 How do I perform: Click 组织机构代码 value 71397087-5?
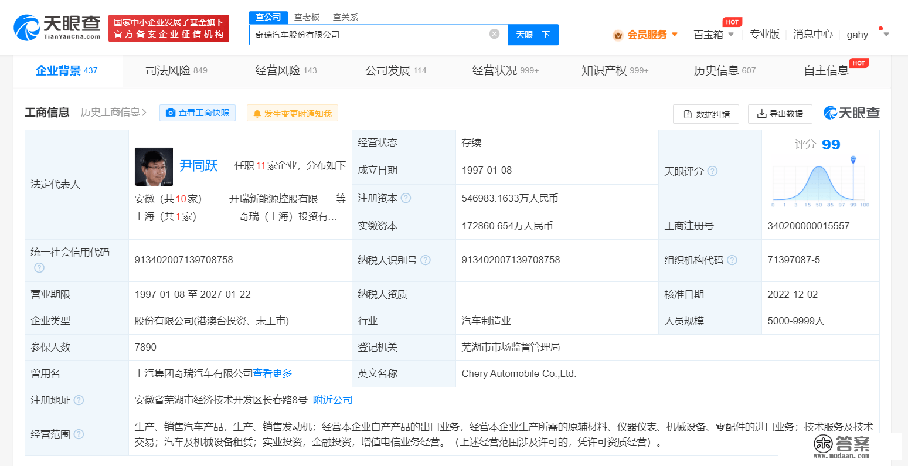click(794, 260)
